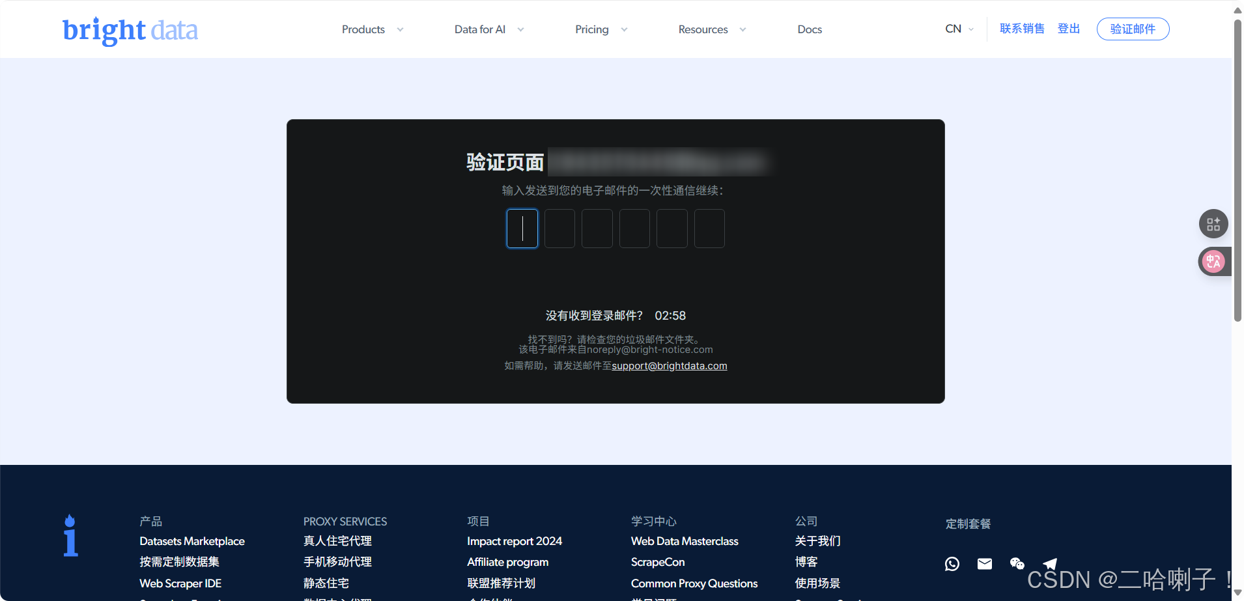Click the pink translate widget icon
Image resolution: width=1244 pixels, height=601 pixels.
point(1213,262)
